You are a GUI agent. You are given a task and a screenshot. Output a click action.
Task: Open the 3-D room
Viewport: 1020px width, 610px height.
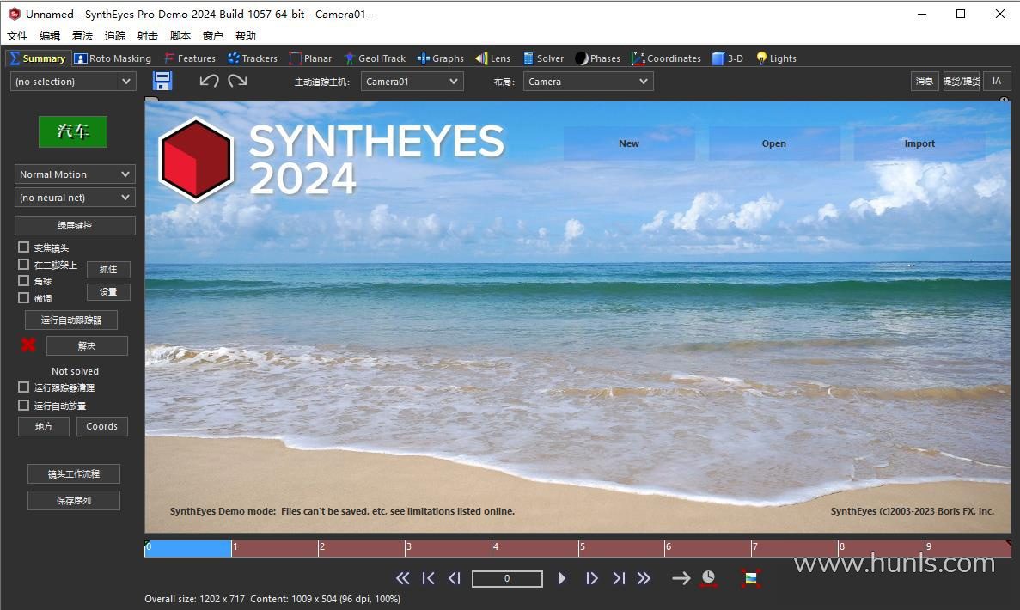click(728, 58)
